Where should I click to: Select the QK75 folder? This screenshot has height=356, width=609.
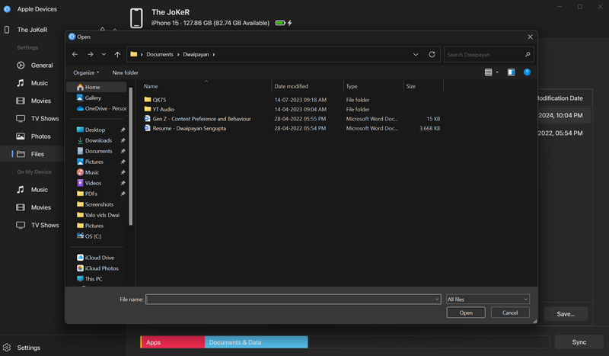(159, 99)
